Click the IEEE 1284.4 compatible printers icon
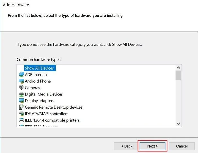The width and height of the screenshot is (198, 153). [x=21, y=120]
